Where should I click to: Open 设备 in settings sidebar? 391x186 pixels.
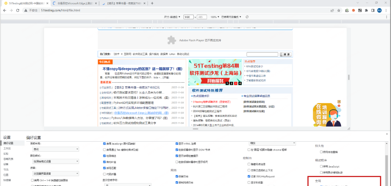pyautogui.click(x=6, y=164)
